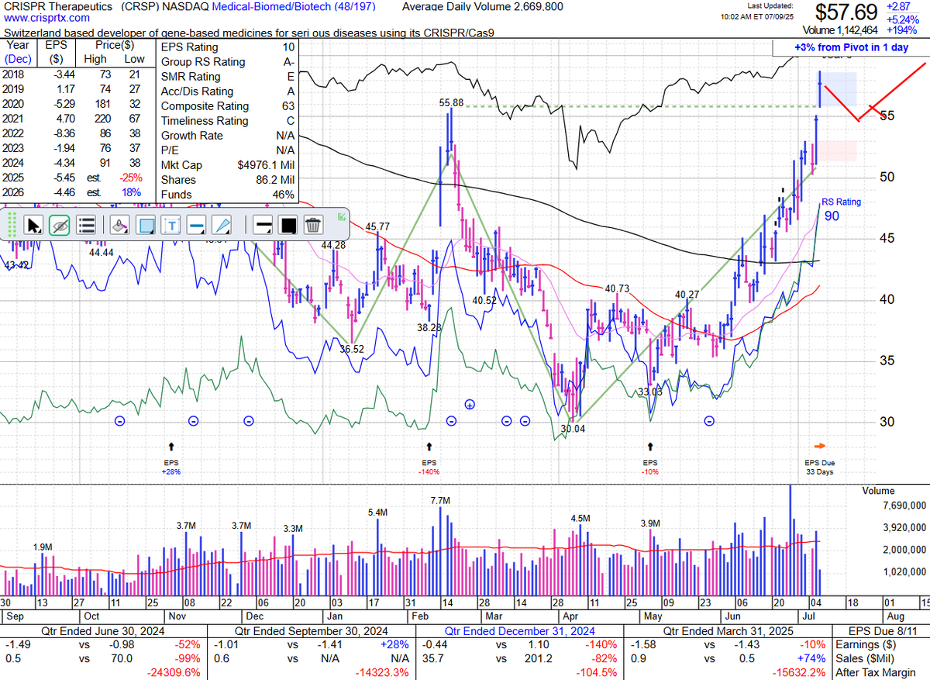Open www.crisprtx.com website link
Image resolution: width=930 pixels, height=680 pixels.
(46, 18)
